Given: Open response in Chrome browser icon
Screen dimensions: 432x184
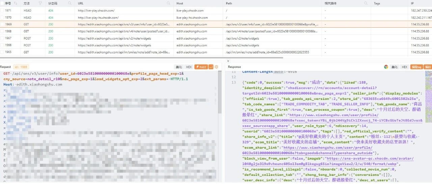Looking at the screenshot, I should pos(386,67).
